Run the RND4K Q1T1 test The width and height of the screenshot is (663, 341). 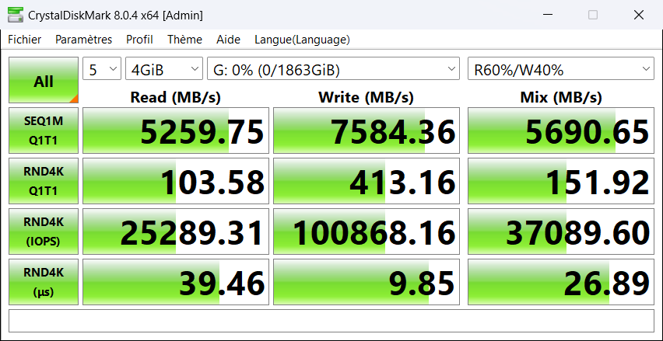pos(44,181)
